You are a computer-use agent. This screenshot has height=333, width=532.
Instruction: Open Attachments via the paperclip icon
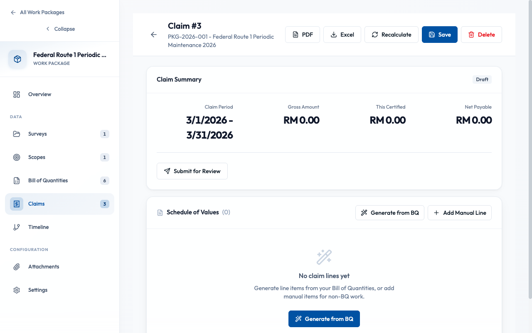(17, 266)
